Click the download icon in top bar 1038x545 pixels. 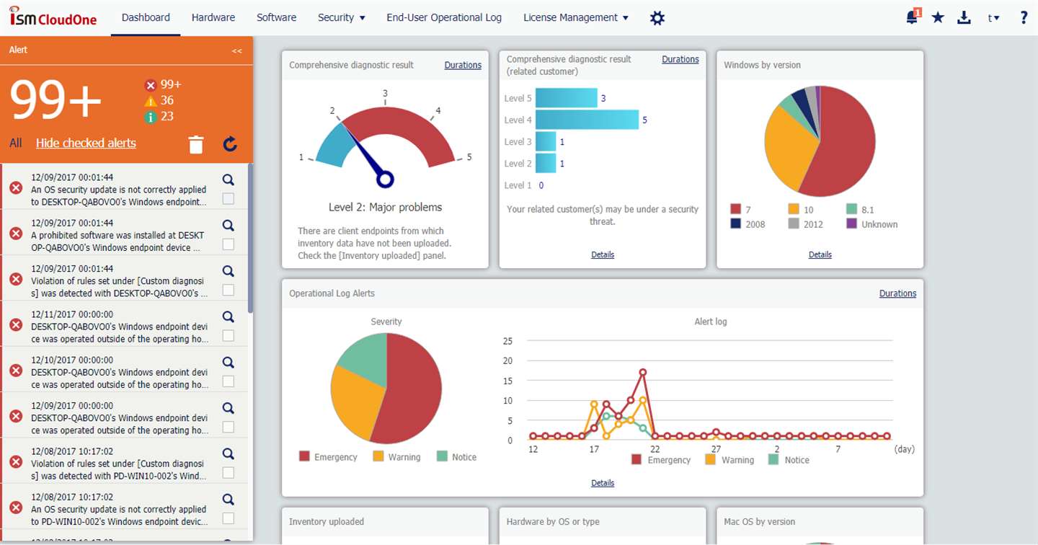click(x=964, y=17)
